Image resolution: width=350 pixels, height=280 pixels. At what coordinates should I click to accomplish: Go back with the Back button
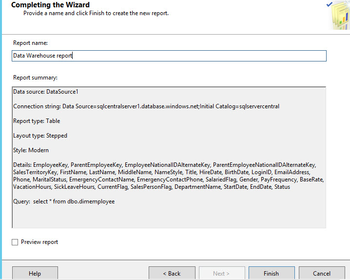point(172,273)
